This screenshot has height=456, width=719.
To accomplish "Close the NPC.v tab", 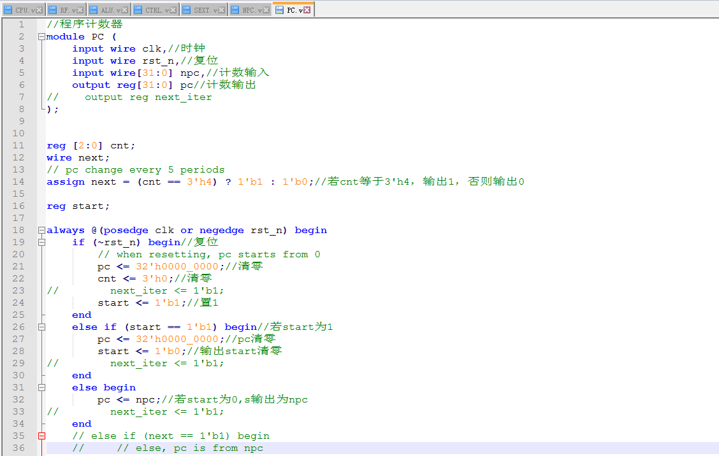I will pos(266,10).
